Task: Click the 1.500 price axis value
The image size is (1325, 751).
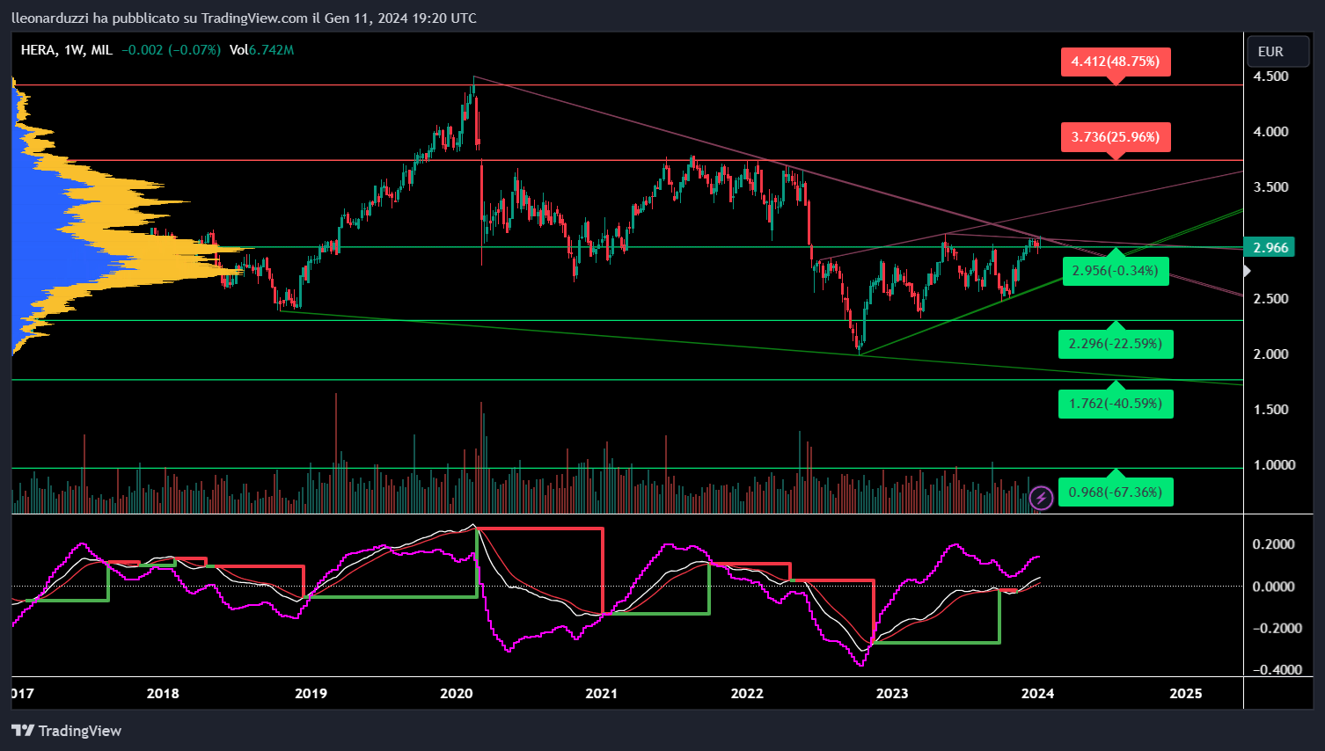Action: (x=1270, y=410)
